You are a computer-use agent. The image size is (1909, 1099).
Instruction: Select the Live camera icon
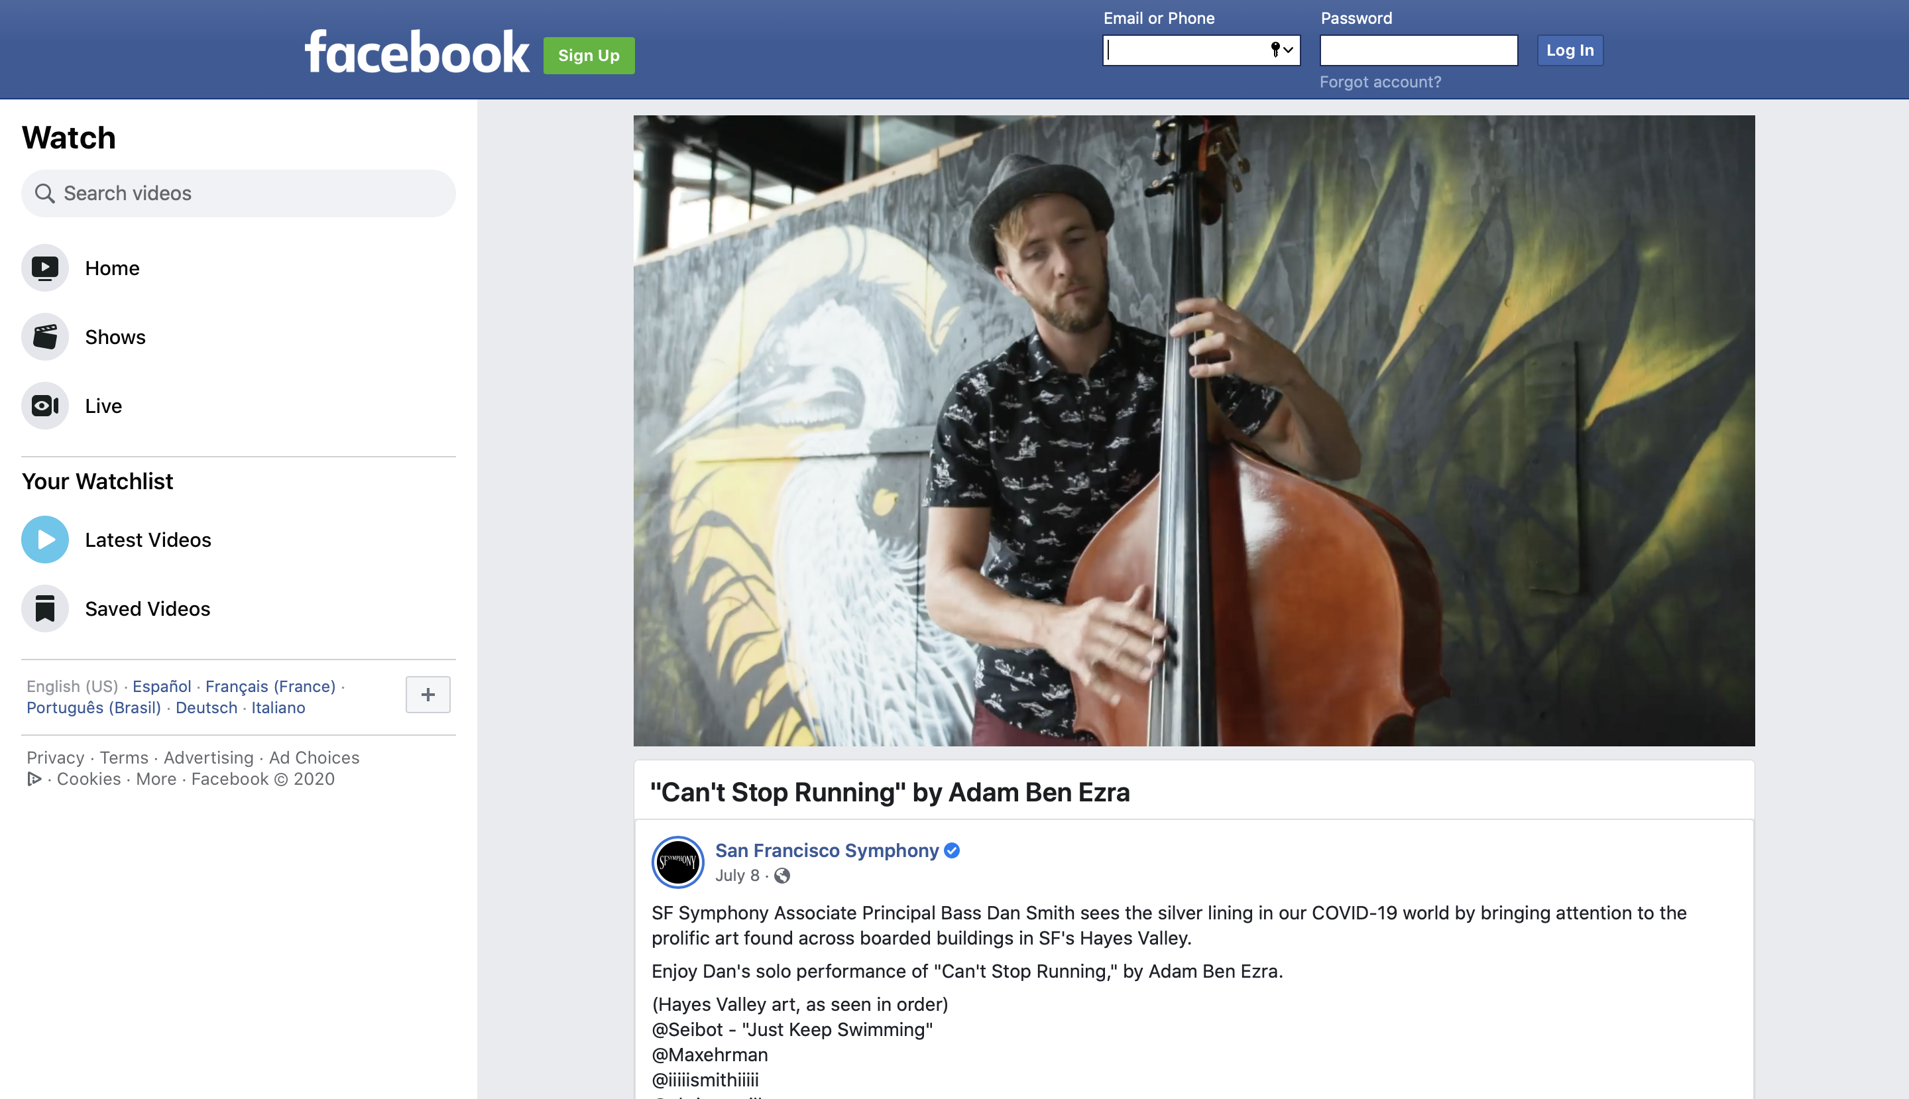tap(44, 406)
